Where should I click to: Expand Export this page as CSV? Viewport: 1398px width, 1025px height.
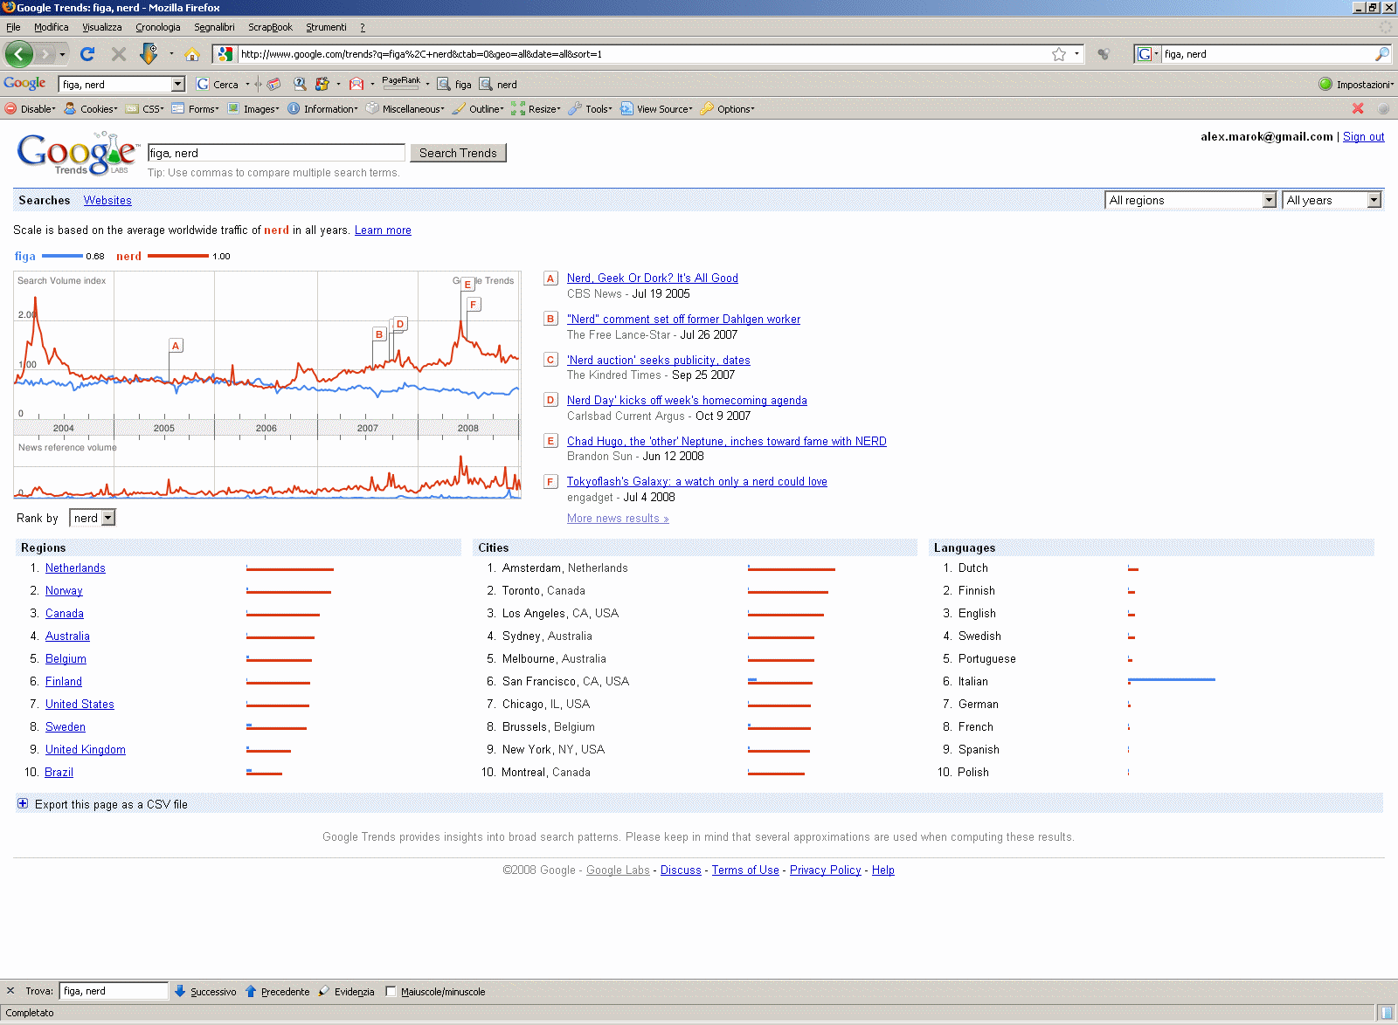point(23,804)
